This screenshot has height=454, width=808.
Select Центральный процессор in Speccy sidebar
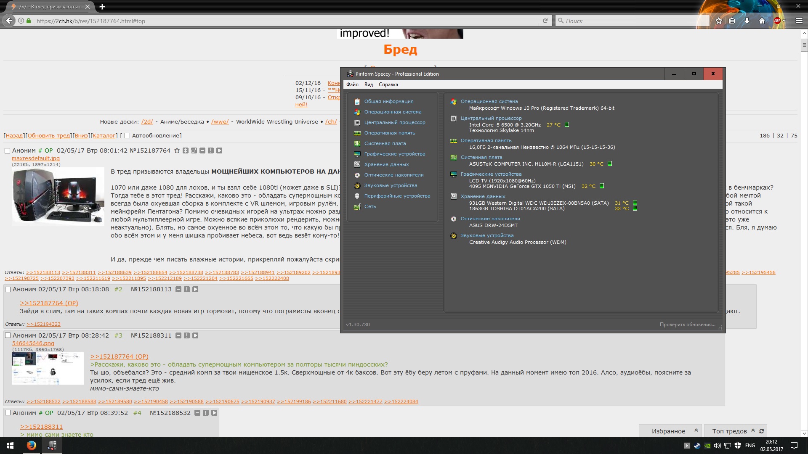click(x=395, y=122)
